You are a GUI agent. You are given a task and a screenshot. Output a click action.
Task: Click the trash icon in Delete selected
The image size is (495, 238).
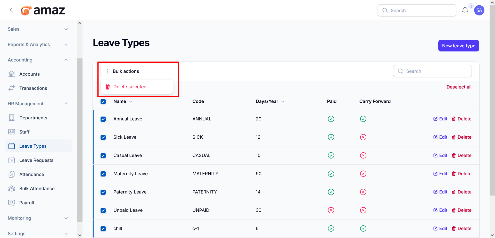[108, 87]
